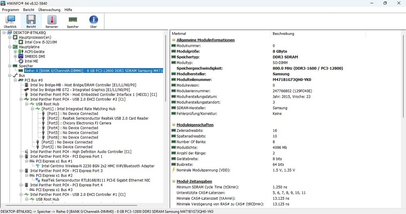Open the Über info icon
The image size is (406, 214).
point(93,22)
